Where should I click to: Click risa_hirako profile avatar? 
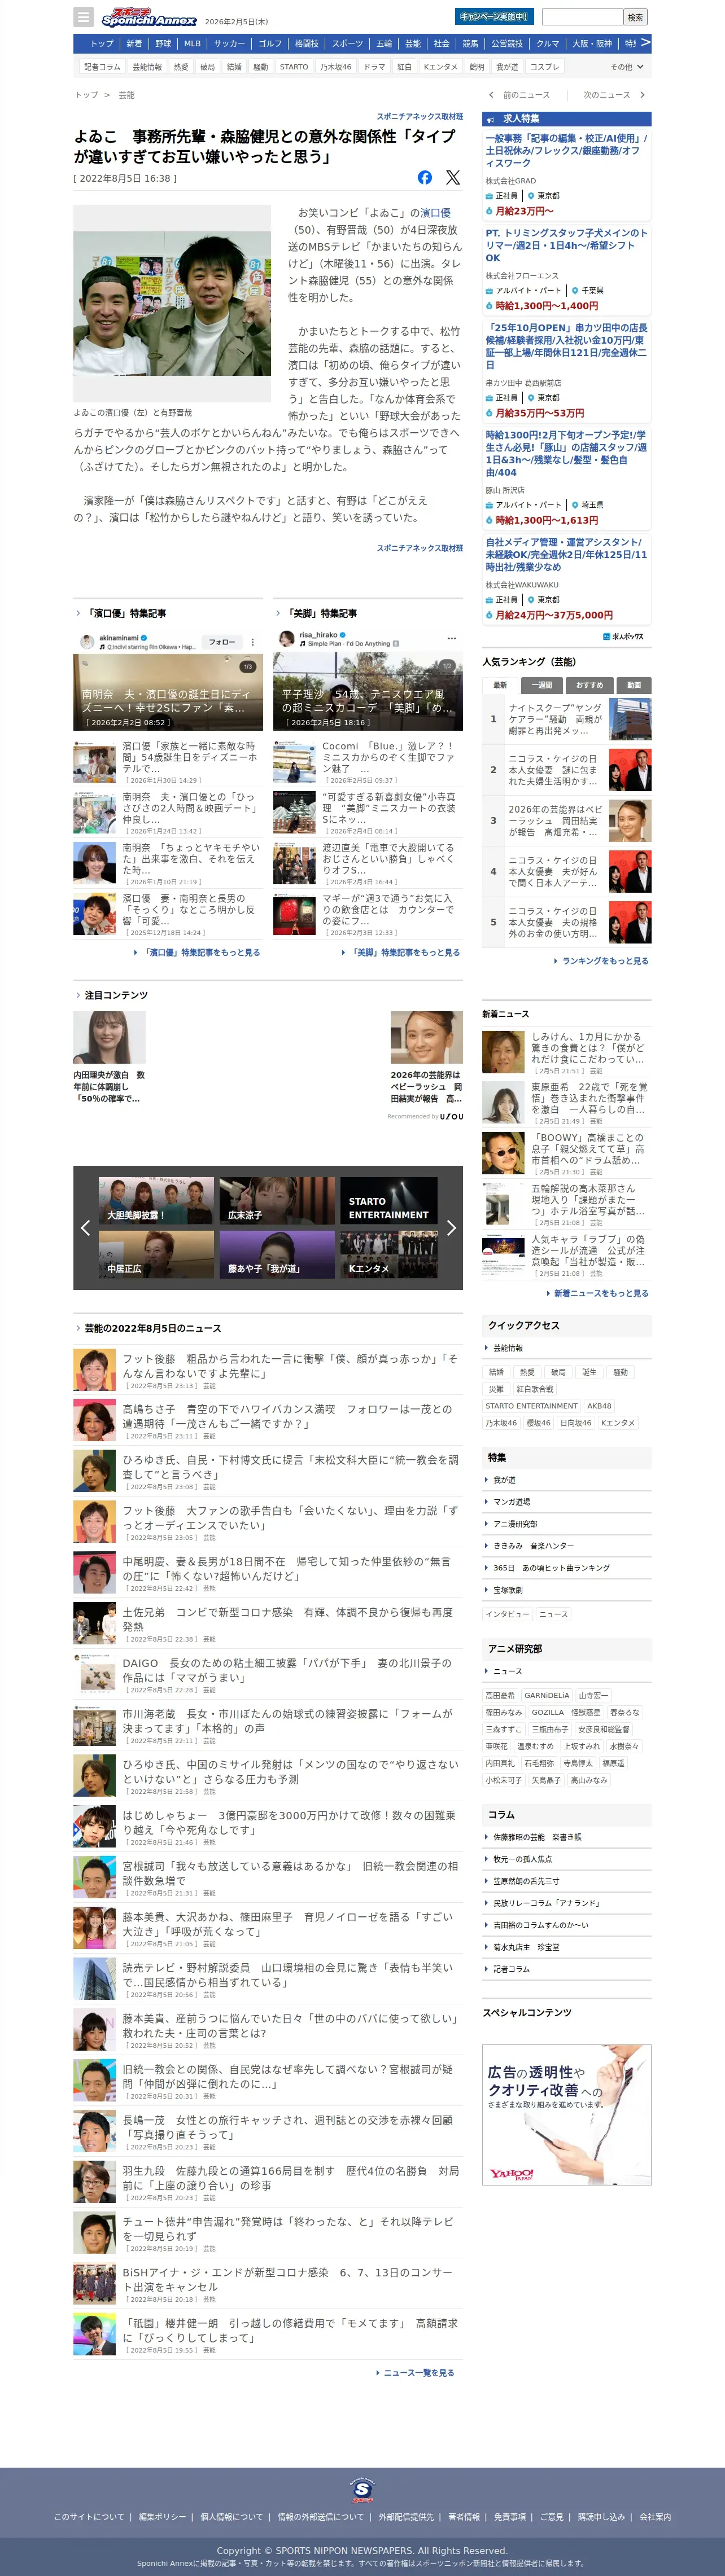tap(287, 638)
